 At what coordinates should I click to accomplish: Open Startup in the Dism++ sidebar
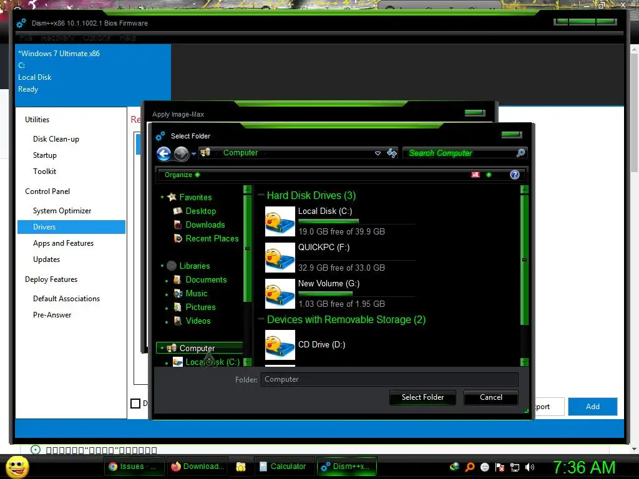tap(45, 155)
